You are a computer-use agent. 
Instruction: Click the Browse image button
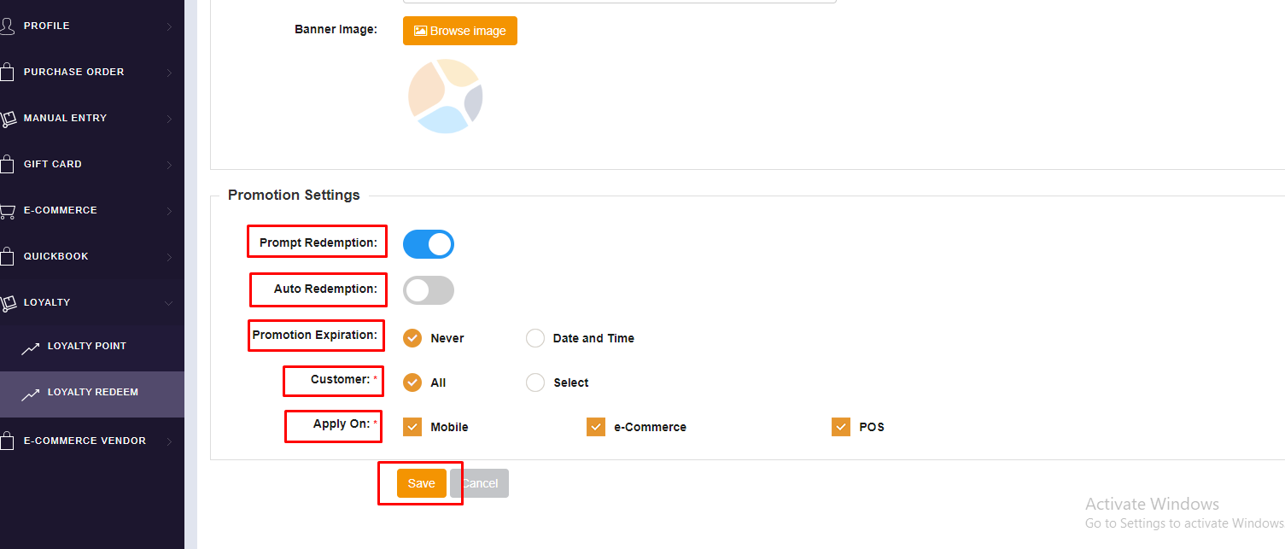[x=460, y=31]
